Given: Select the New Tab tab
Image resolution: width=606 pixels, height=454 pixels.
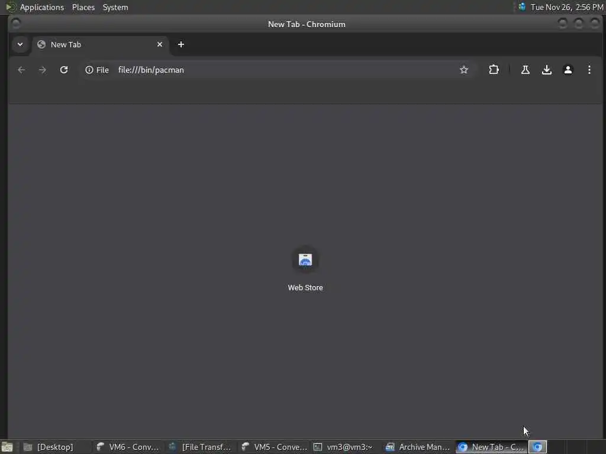Looking at the screenshot, I should [x=101, y=44].
